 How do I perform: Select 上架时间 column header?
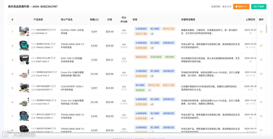250,20
